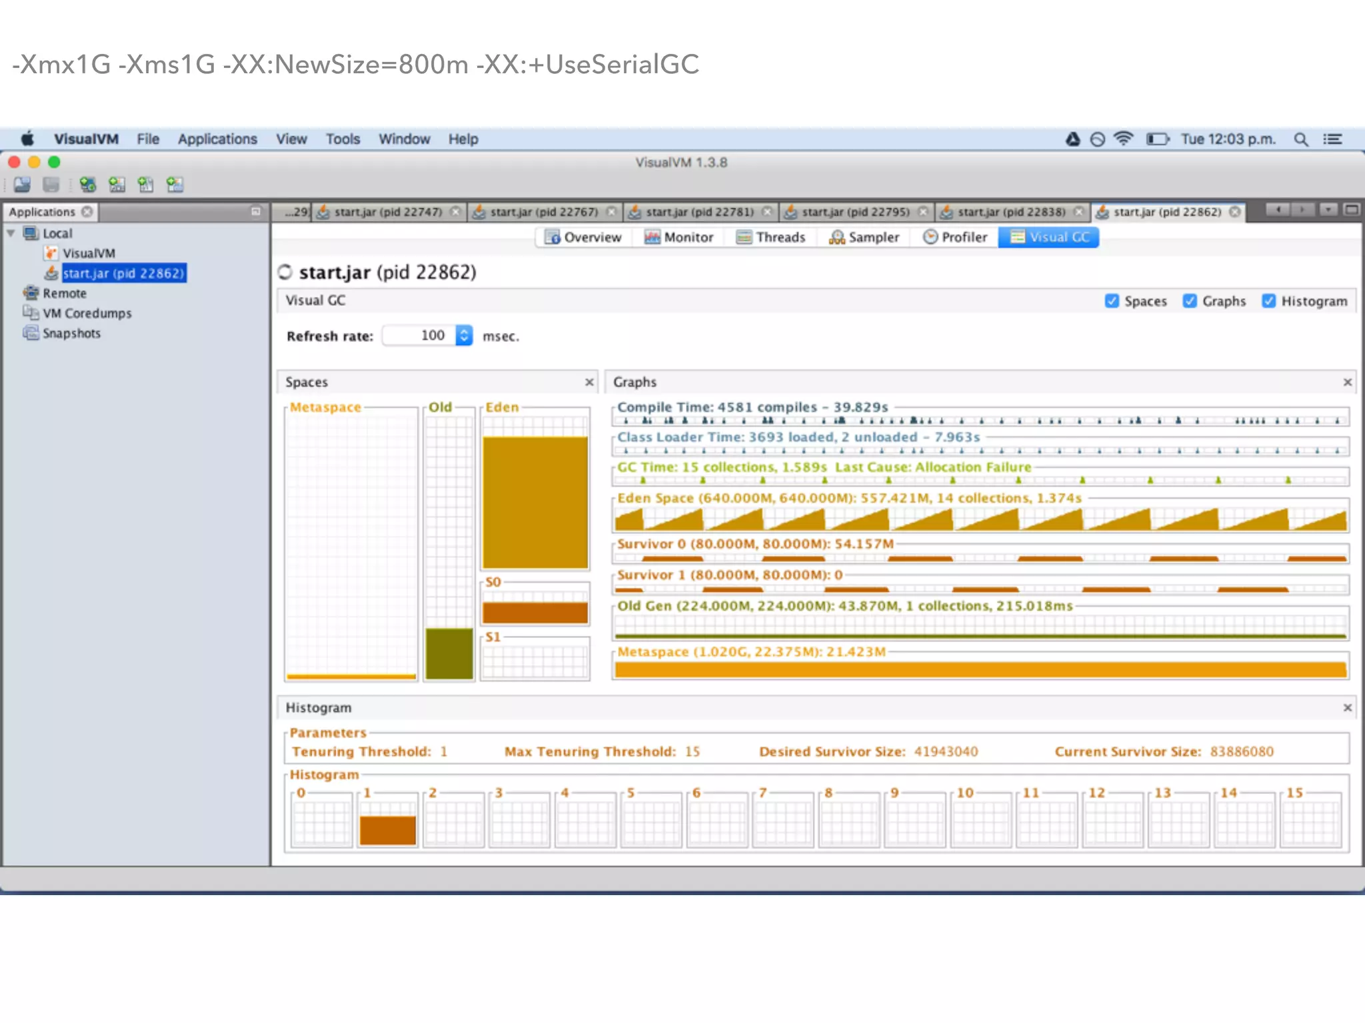Click the Add Application Snapshot toolbar icon

[x=175, y=184]
